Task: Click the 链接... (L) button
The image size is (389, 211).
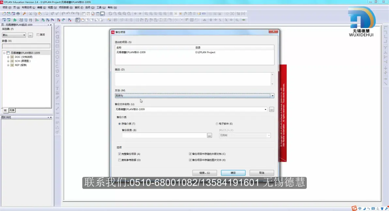Action: pos(205,173)
